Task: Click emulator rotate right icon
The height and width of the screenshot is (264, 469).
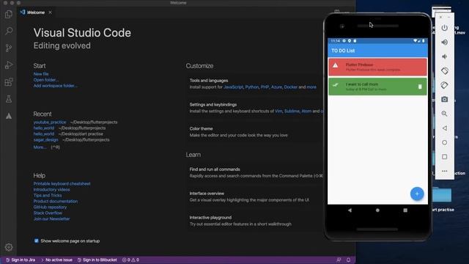Action: point(445,85)
